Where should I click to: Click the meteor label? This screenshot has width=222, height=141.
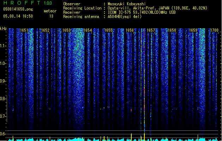click(x=50, y=11)
